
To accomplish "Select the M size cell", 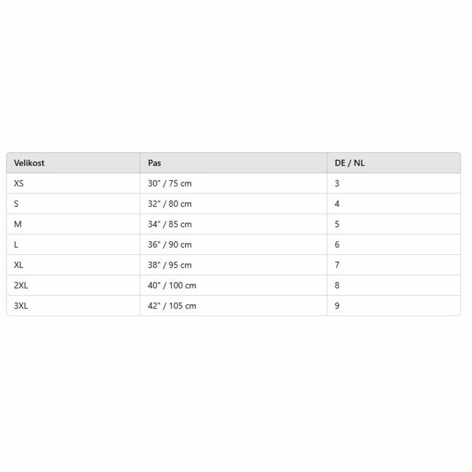I will point(17,224).
